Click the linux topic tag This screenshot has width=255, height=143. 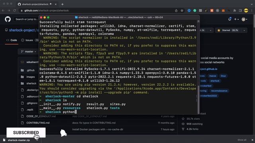coord(223,76)
